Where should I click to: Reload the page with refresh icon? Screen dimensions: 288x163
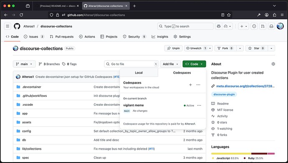click(21, 15)
